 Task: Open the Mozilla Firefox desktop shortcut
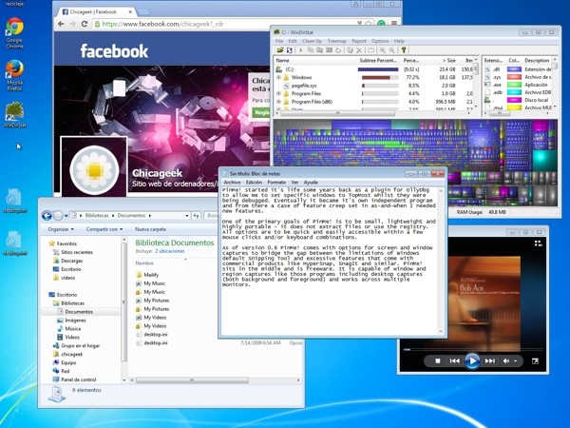[14, 75]
